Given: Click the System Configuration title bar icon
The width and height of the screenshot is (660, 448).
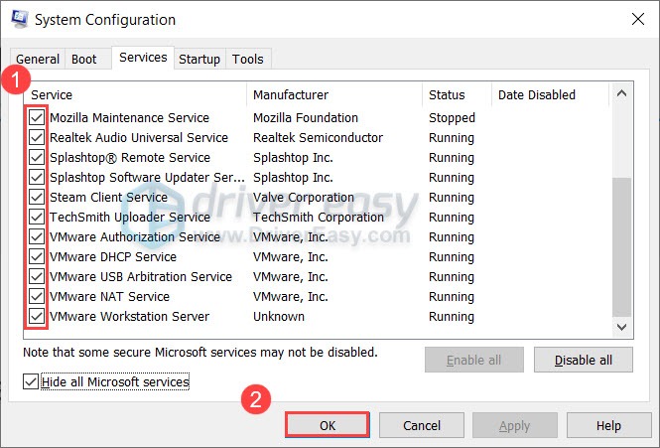Looking at the screenshot, I should pyautogui.click(x=18, y=20).
